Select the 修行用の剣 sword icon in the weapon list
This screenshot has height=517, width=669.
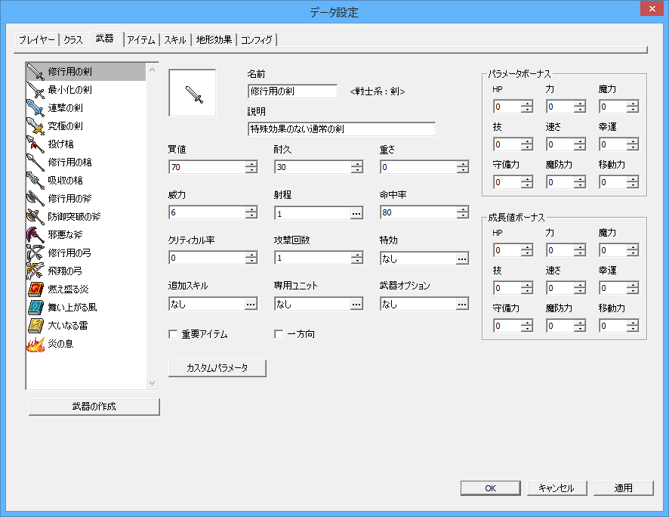35,72
